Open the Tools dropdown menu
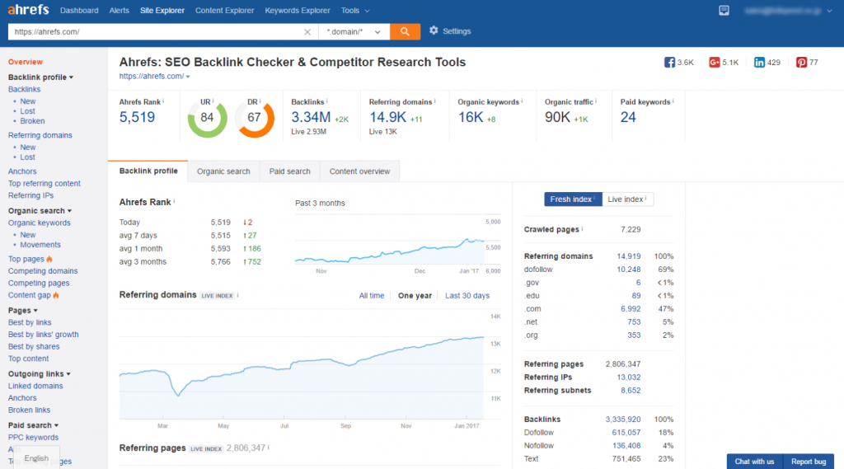Viewport: 844px width, 469px height. (x=355, y=10)
